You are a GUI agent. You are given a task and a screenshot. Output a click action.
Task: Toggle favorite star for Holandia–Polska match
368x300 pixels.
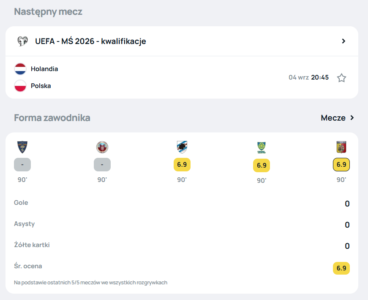(x=341, y=78)
